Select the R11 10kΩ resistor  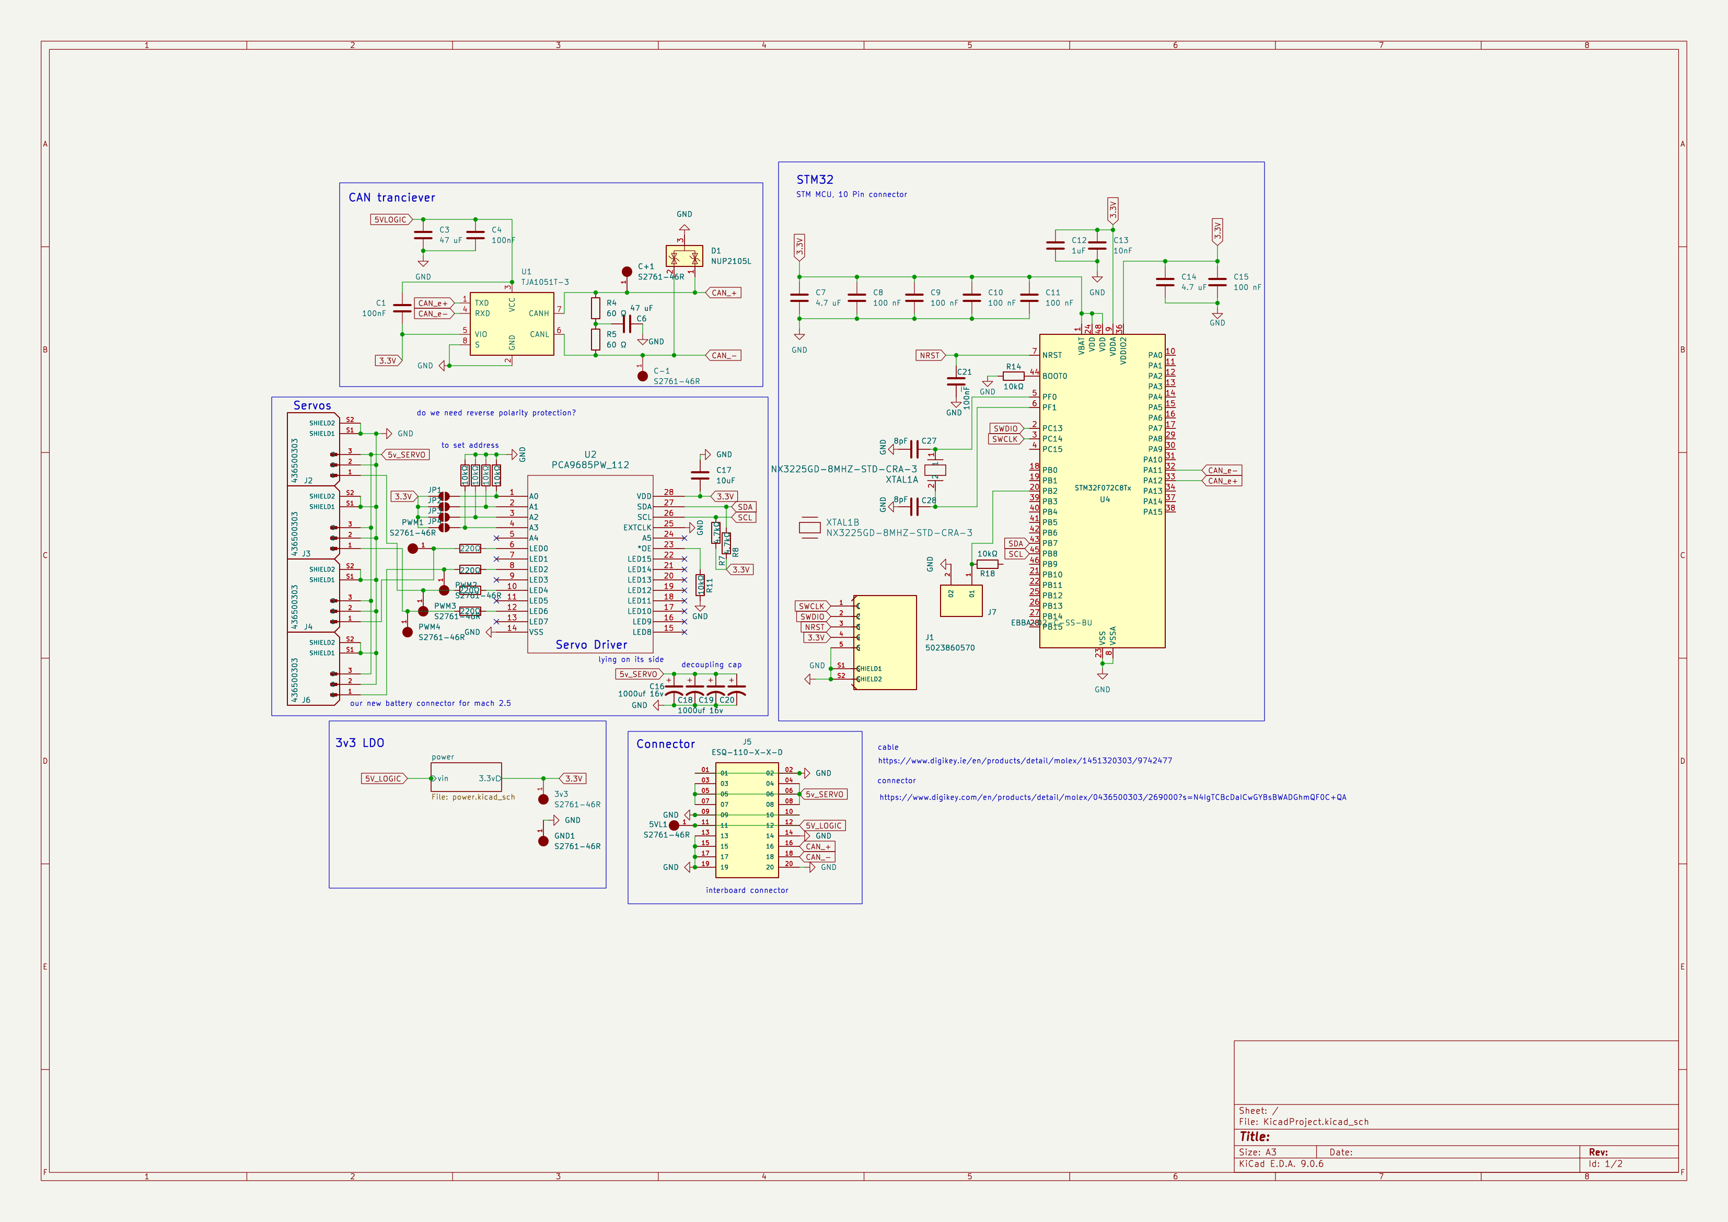[701, 585]
